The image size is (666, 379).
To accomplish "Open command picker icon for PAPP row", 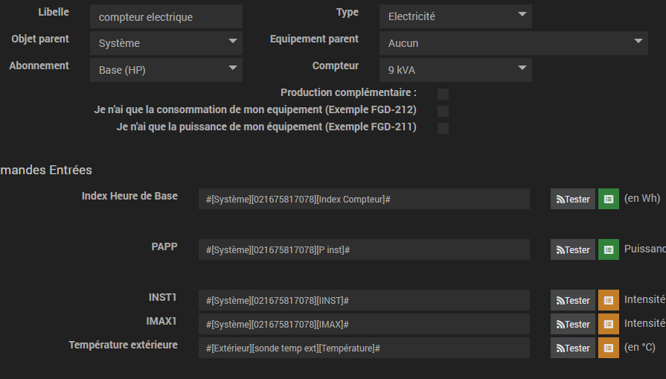I will point(609,249).
